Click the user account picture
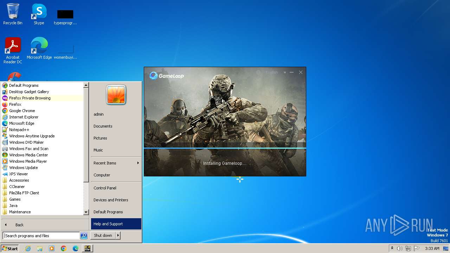Viewport: 450px width, 253px height. point(116,95)
